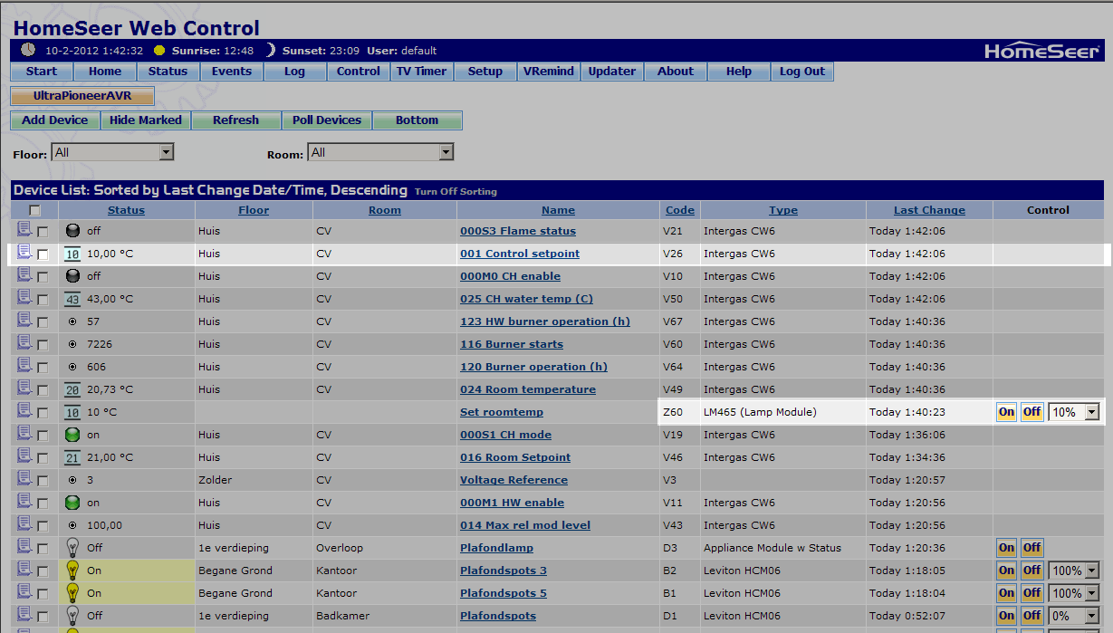Click the yellow sun icon beside Sunrise

tap(159, 51)
